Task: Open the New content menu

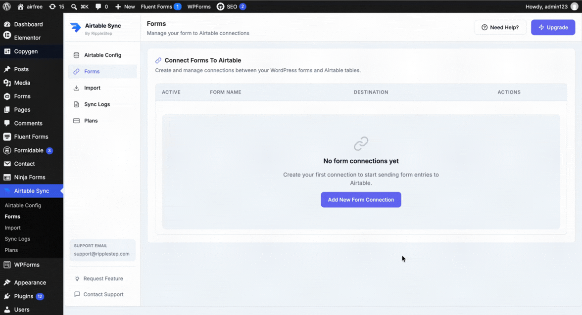Action: point(125,6)
